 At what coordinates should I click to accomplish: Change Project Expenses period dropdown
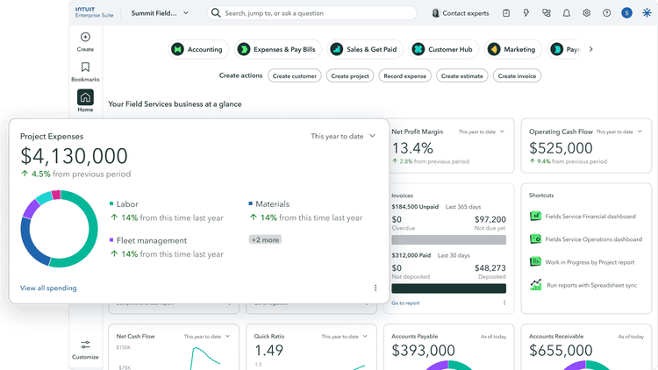click(343, 136)
